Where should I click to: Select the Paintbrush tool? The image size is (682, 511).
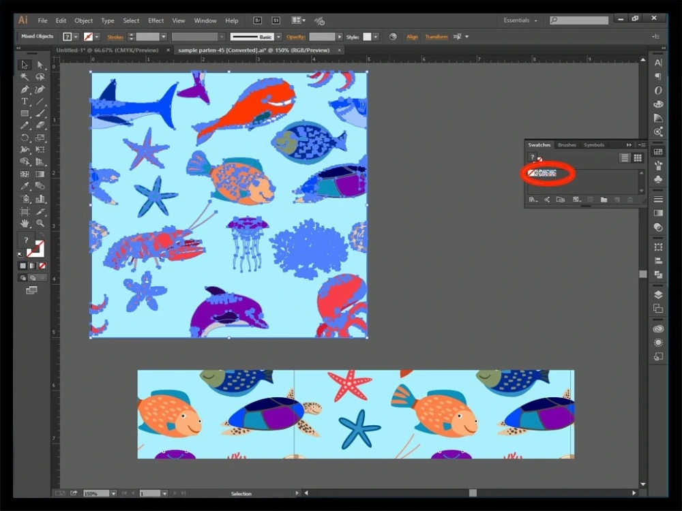(40, 113)
